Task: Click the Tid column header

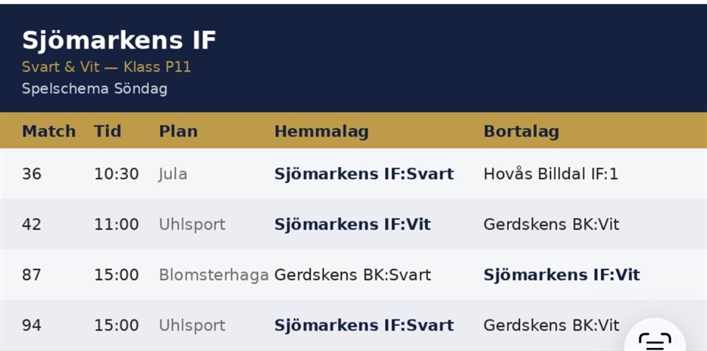Action: [x=108, y=132]
